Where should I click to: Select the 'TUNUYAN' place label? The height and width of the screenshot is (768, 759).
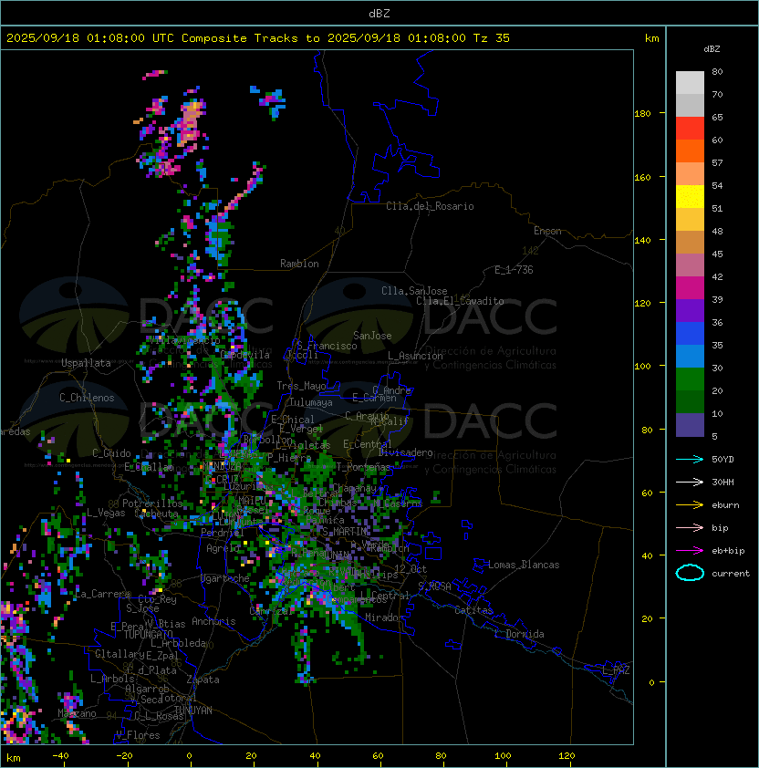(x=193, y=711)
